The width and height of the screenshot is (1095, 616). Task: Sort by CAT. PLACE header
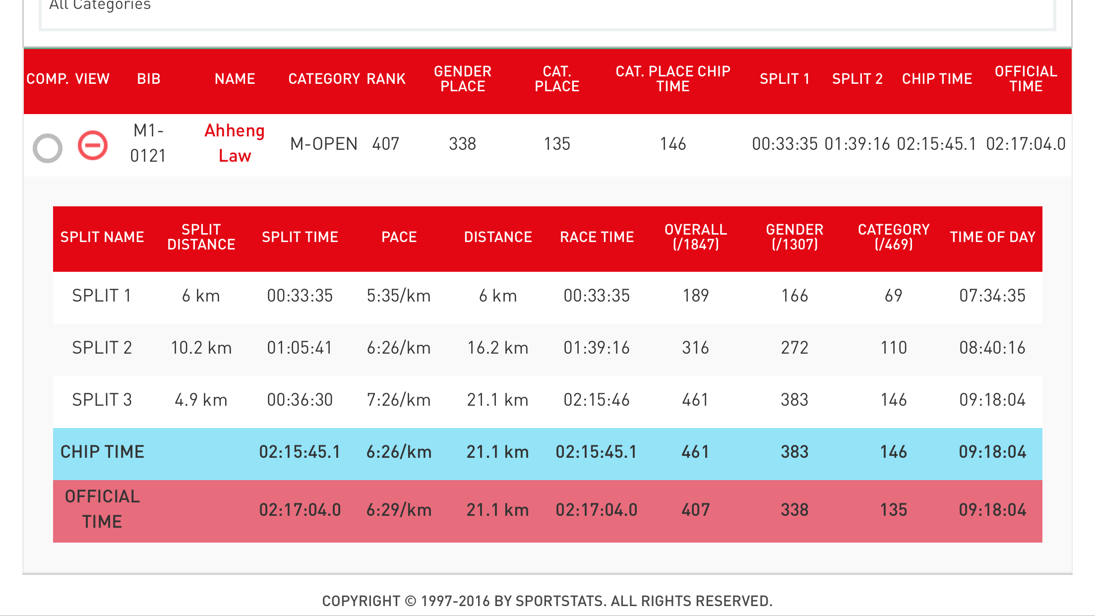[557, 79]
